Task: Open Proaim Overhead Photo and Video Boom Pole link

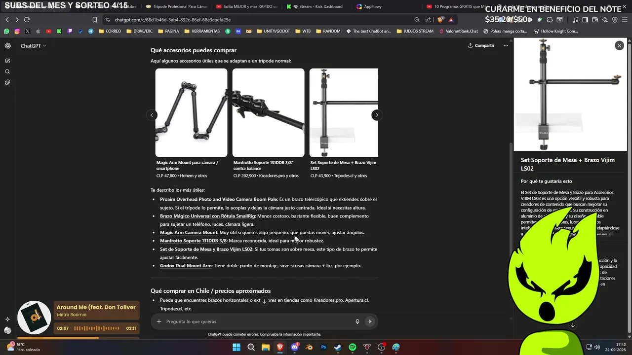Action: [219, 199]
